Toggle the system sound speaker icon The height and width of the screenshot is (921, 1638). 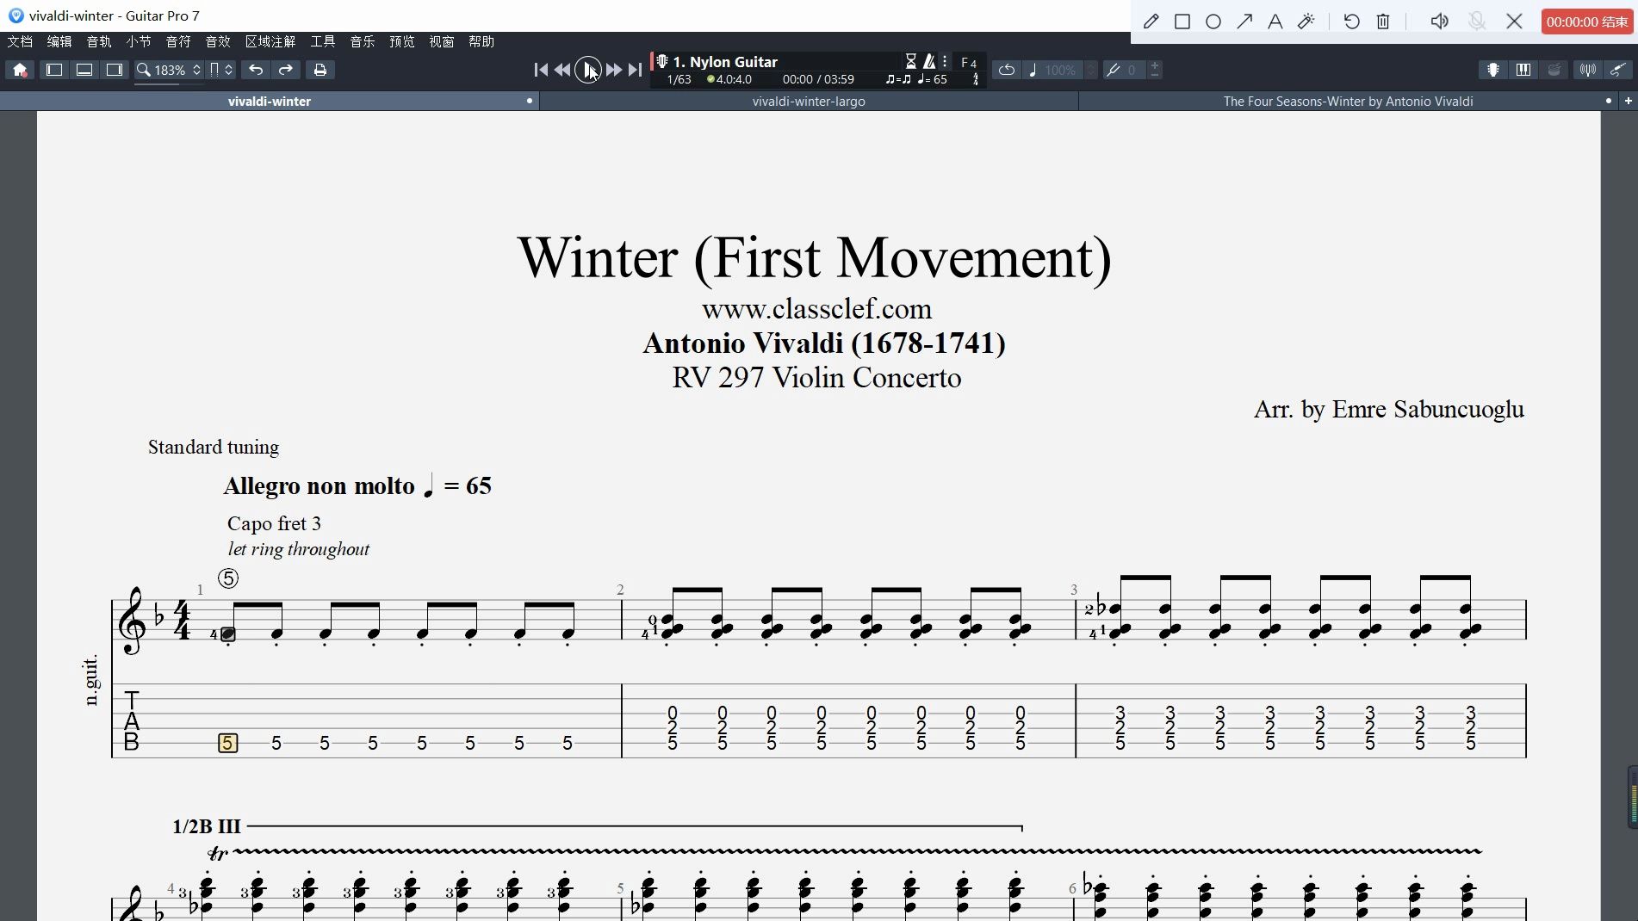click(1439, 22)
